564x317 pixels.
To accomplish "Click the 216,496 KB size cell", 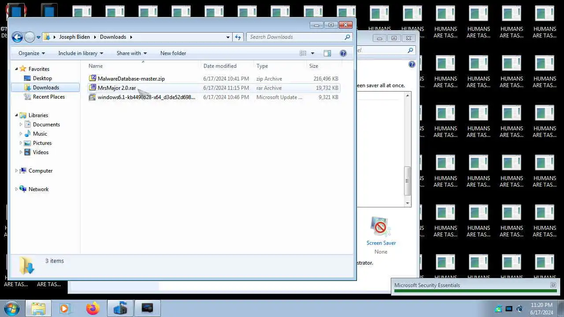I will click(326, 79).
